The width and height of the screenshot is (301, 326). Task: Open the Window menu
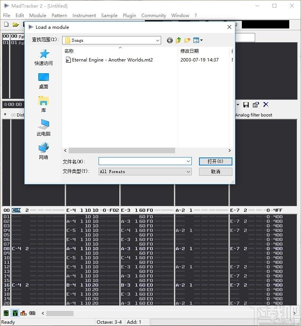pyautogui.click(x=180, y=16)
